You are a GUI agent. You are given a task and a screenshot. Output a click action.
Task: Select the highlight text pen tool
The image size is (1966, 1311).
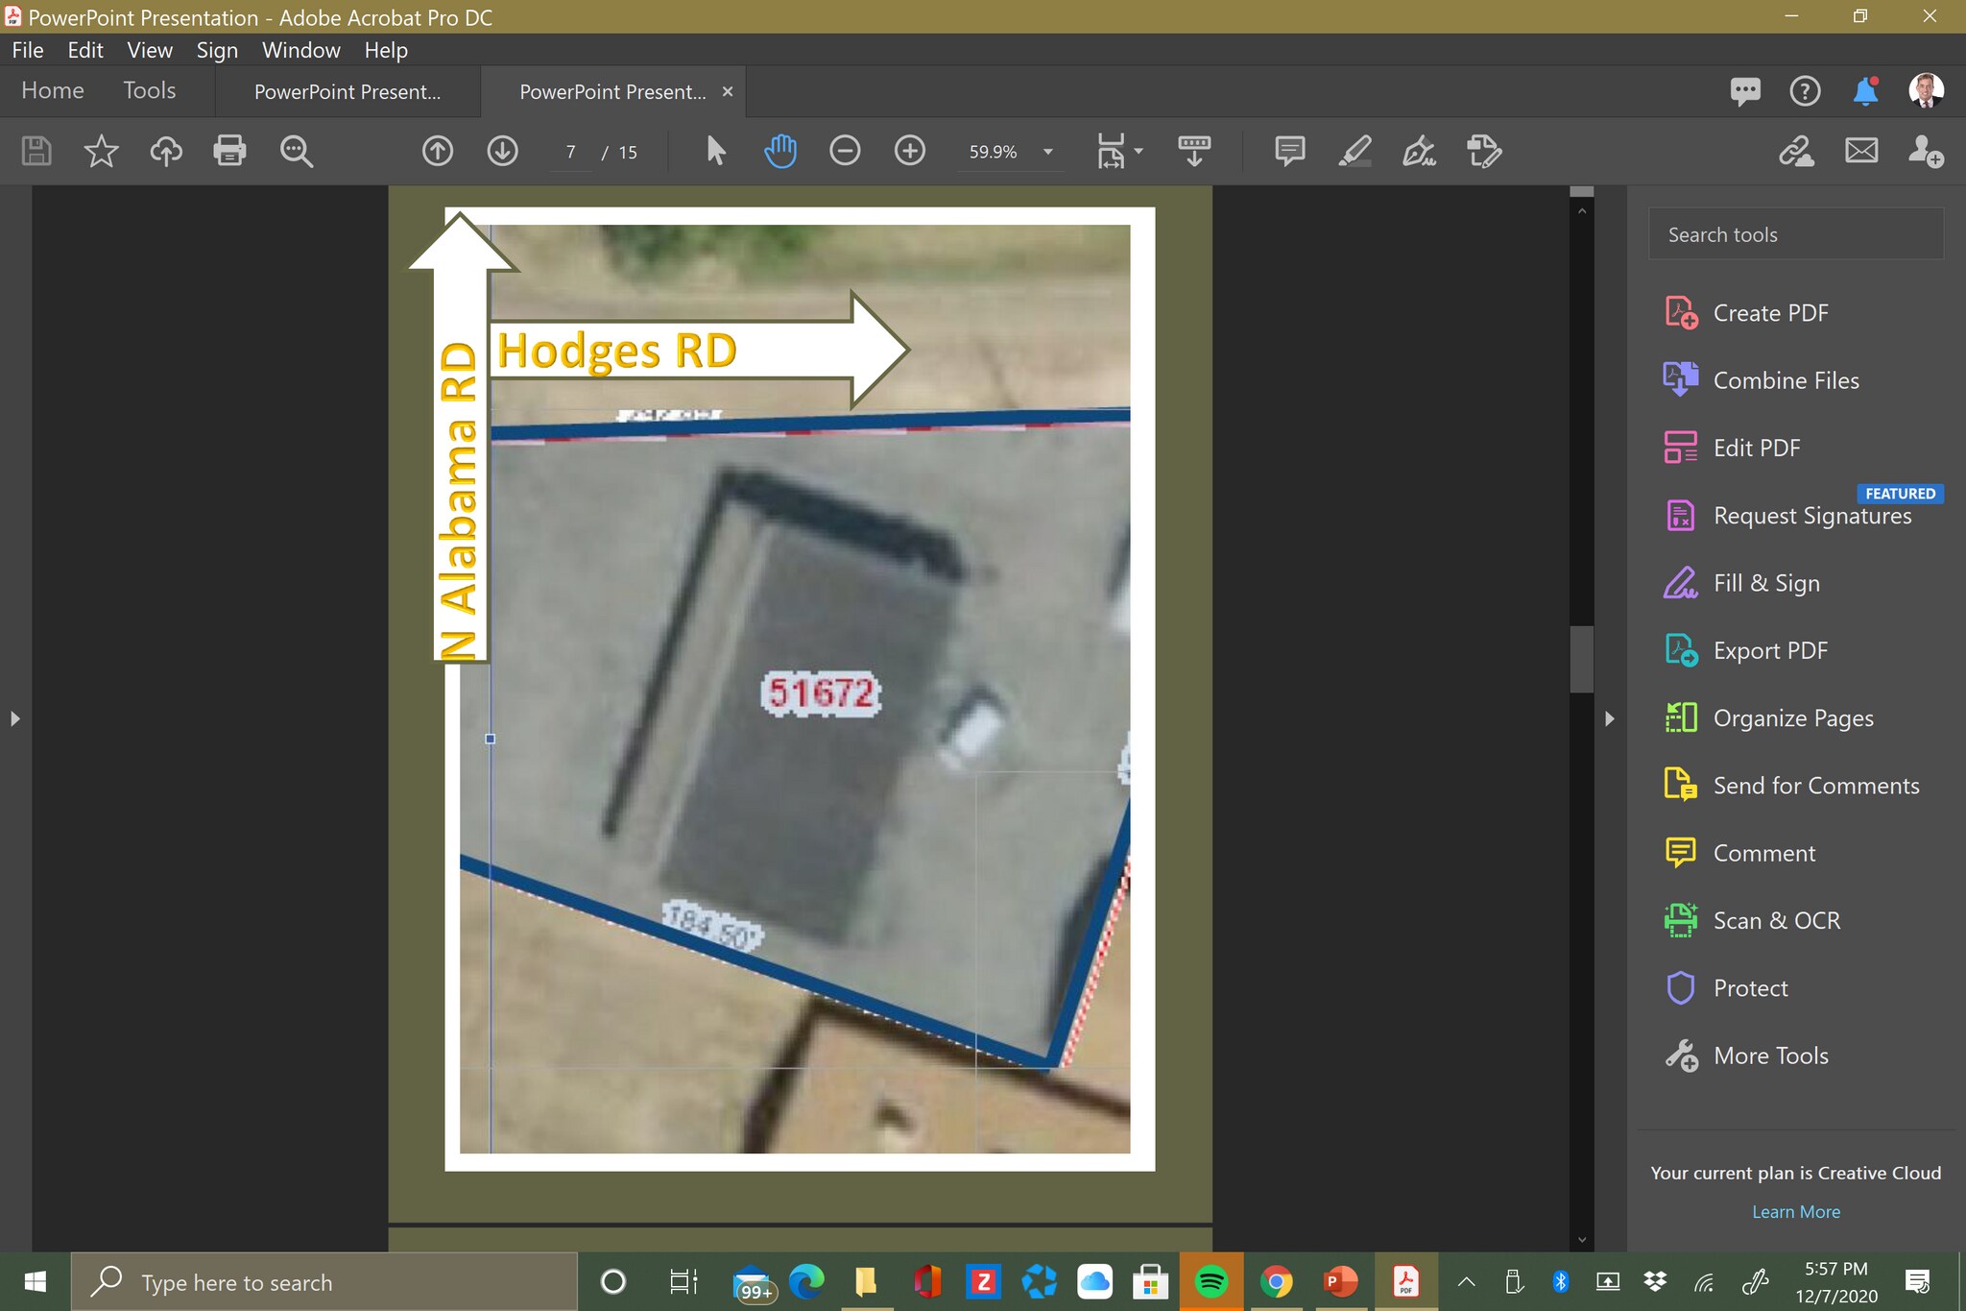(x=1355, y=151)
